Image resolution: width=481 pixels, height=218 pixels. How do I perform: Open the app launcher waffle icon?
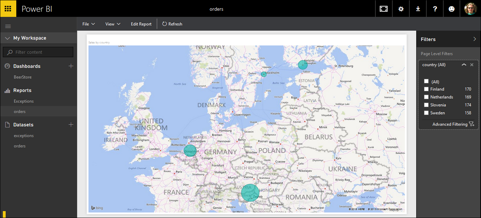coord(8,9)
